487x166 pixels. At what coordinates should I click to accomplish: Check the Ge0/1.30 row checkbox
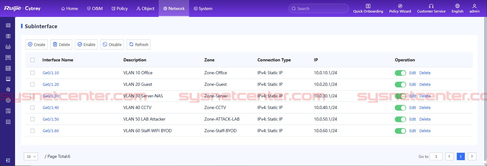(x=32, y=96)
